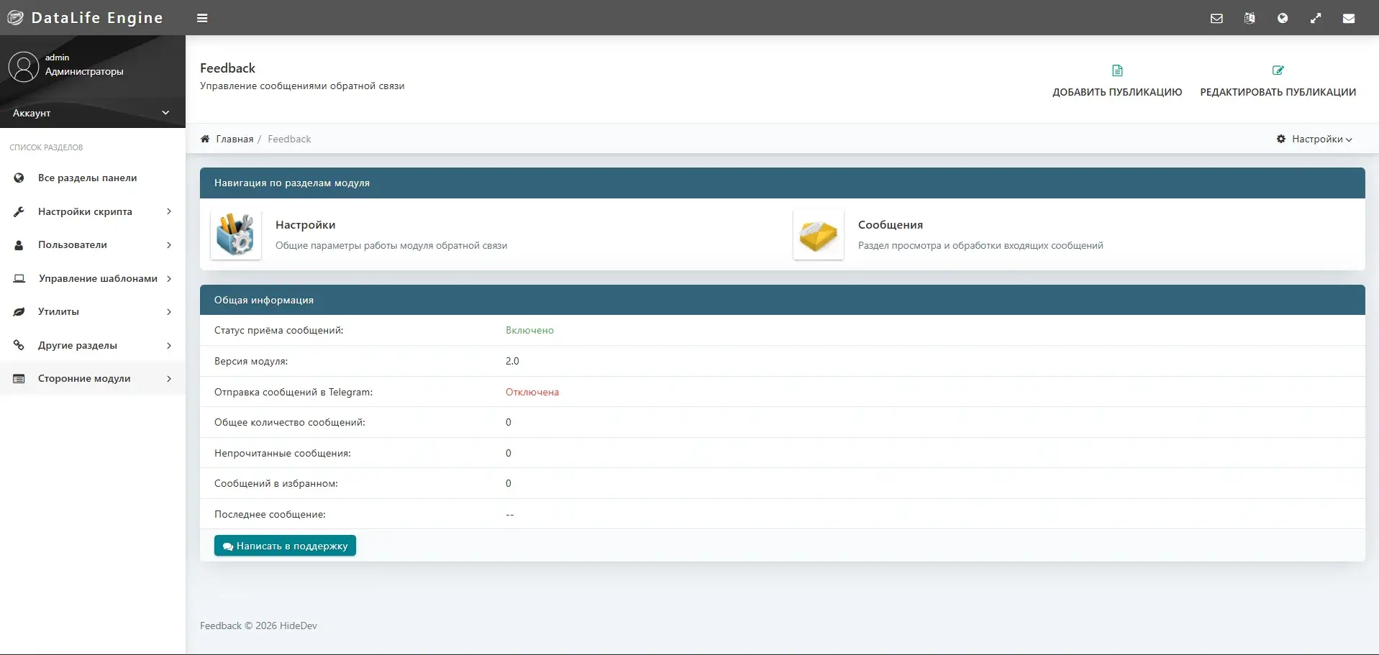Expand the Сторонние модули submenu arrow
1379x655 pixels.
click(169, 379)
